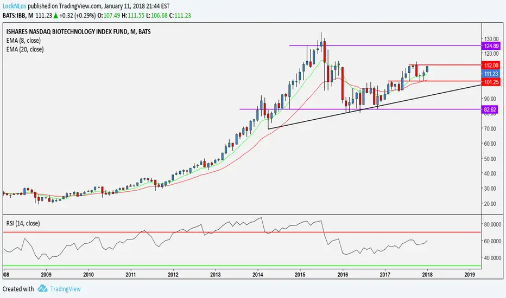The width and height of the screenshot is (506, 298).
Task: Click the 80.0000 RSI axis label
Action: point(492,224)
